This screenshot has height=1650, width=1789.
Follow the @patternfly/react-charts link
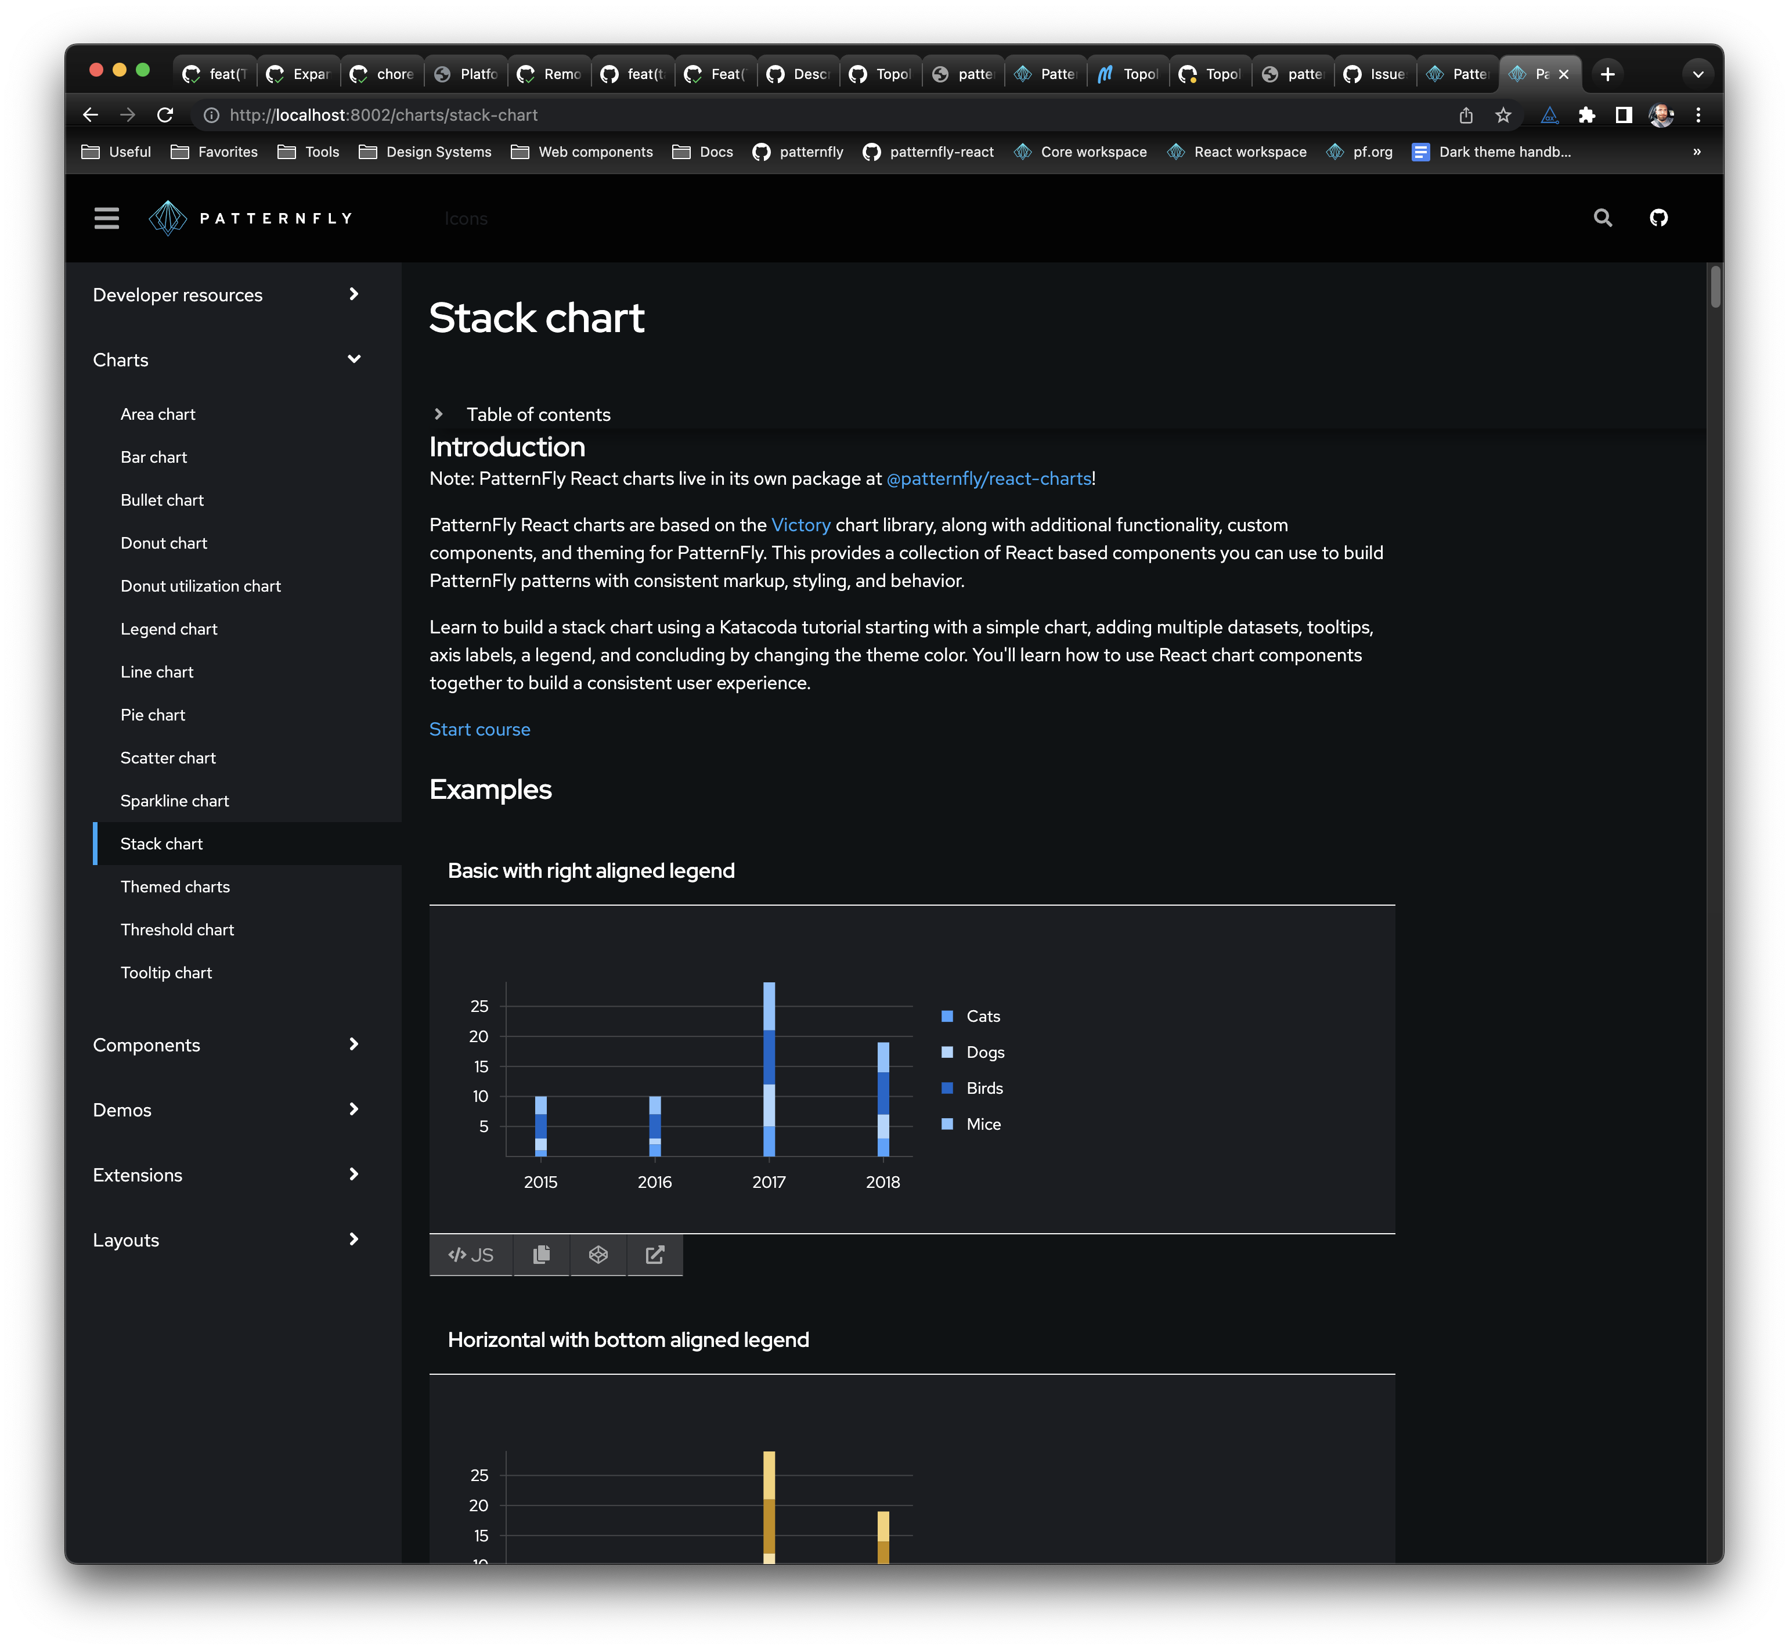coord(988,478)
